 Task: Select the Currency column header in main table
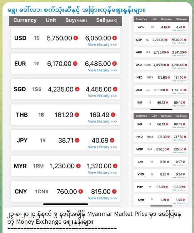(25, 20)
